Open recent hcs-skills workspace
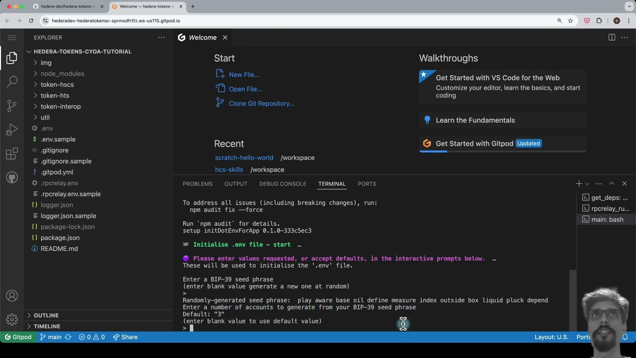 click(x=229, y=170)
